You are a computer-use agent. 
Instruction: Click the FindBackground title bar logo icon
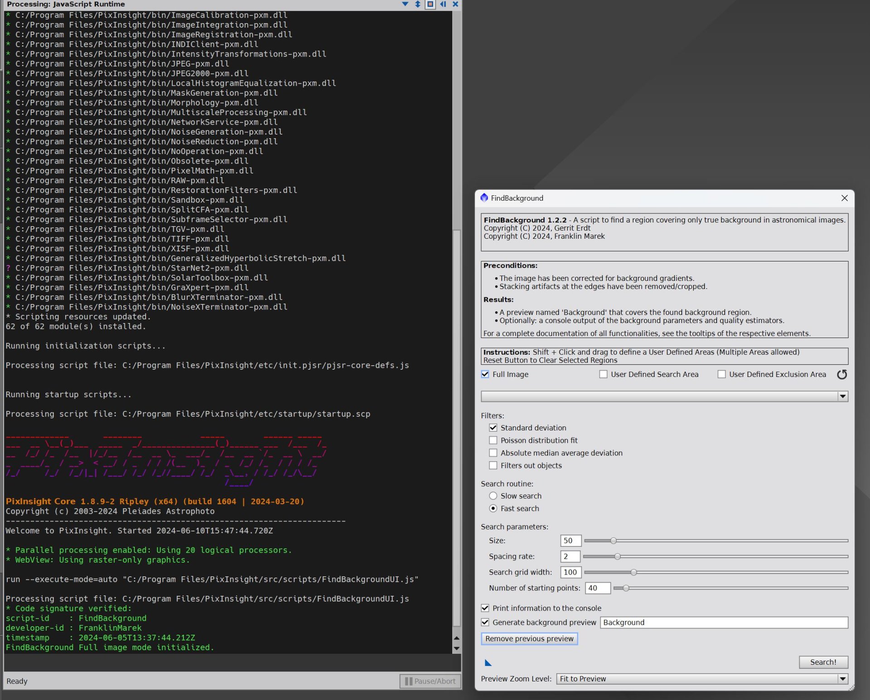[x=484, y=198]
